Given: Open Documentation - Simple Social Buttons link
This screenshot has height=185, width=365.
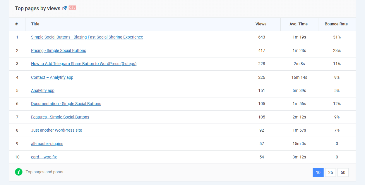Looking at the screenshot, I should 66,104.
